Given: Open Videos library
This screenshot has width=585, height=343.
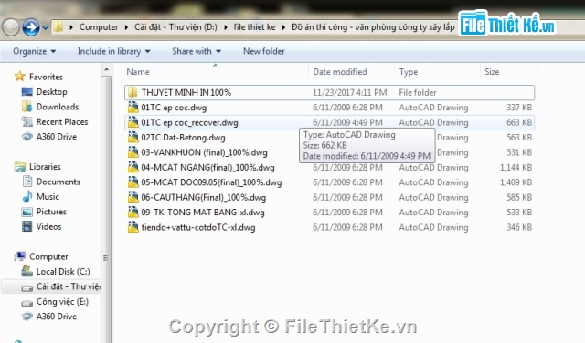Looking at the screenshot, I should point(48,226).
